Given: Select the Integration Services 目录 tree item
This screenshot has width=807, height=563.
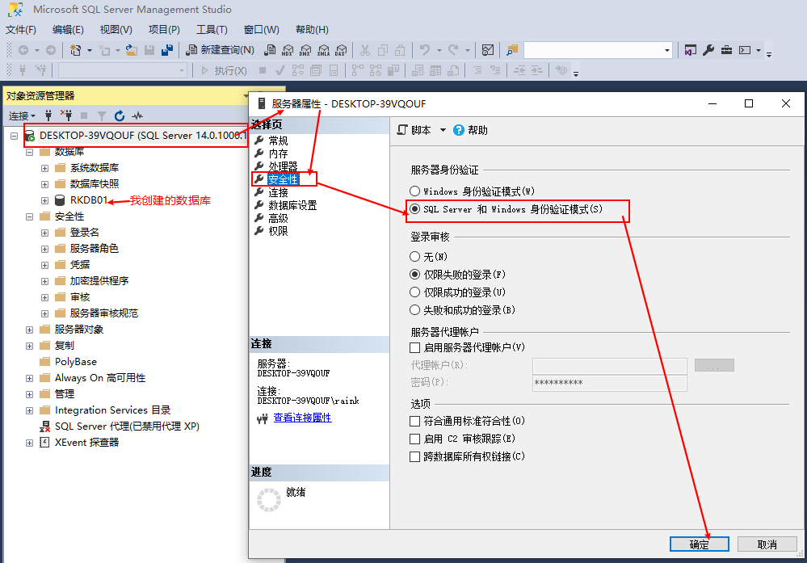Looking at the screenshot, I should click(112, 410).
